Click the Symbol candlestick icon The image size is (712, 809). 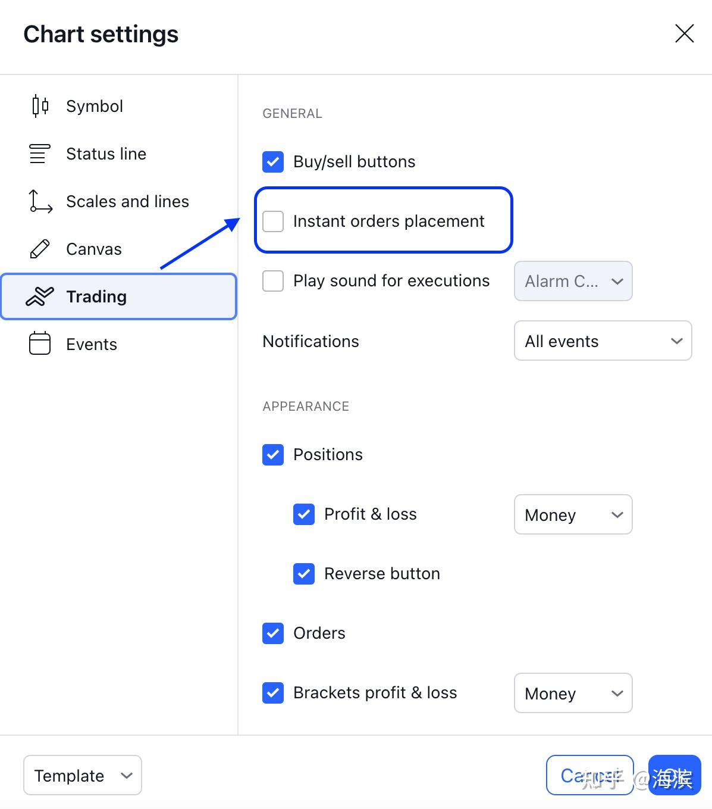(40, 106)
